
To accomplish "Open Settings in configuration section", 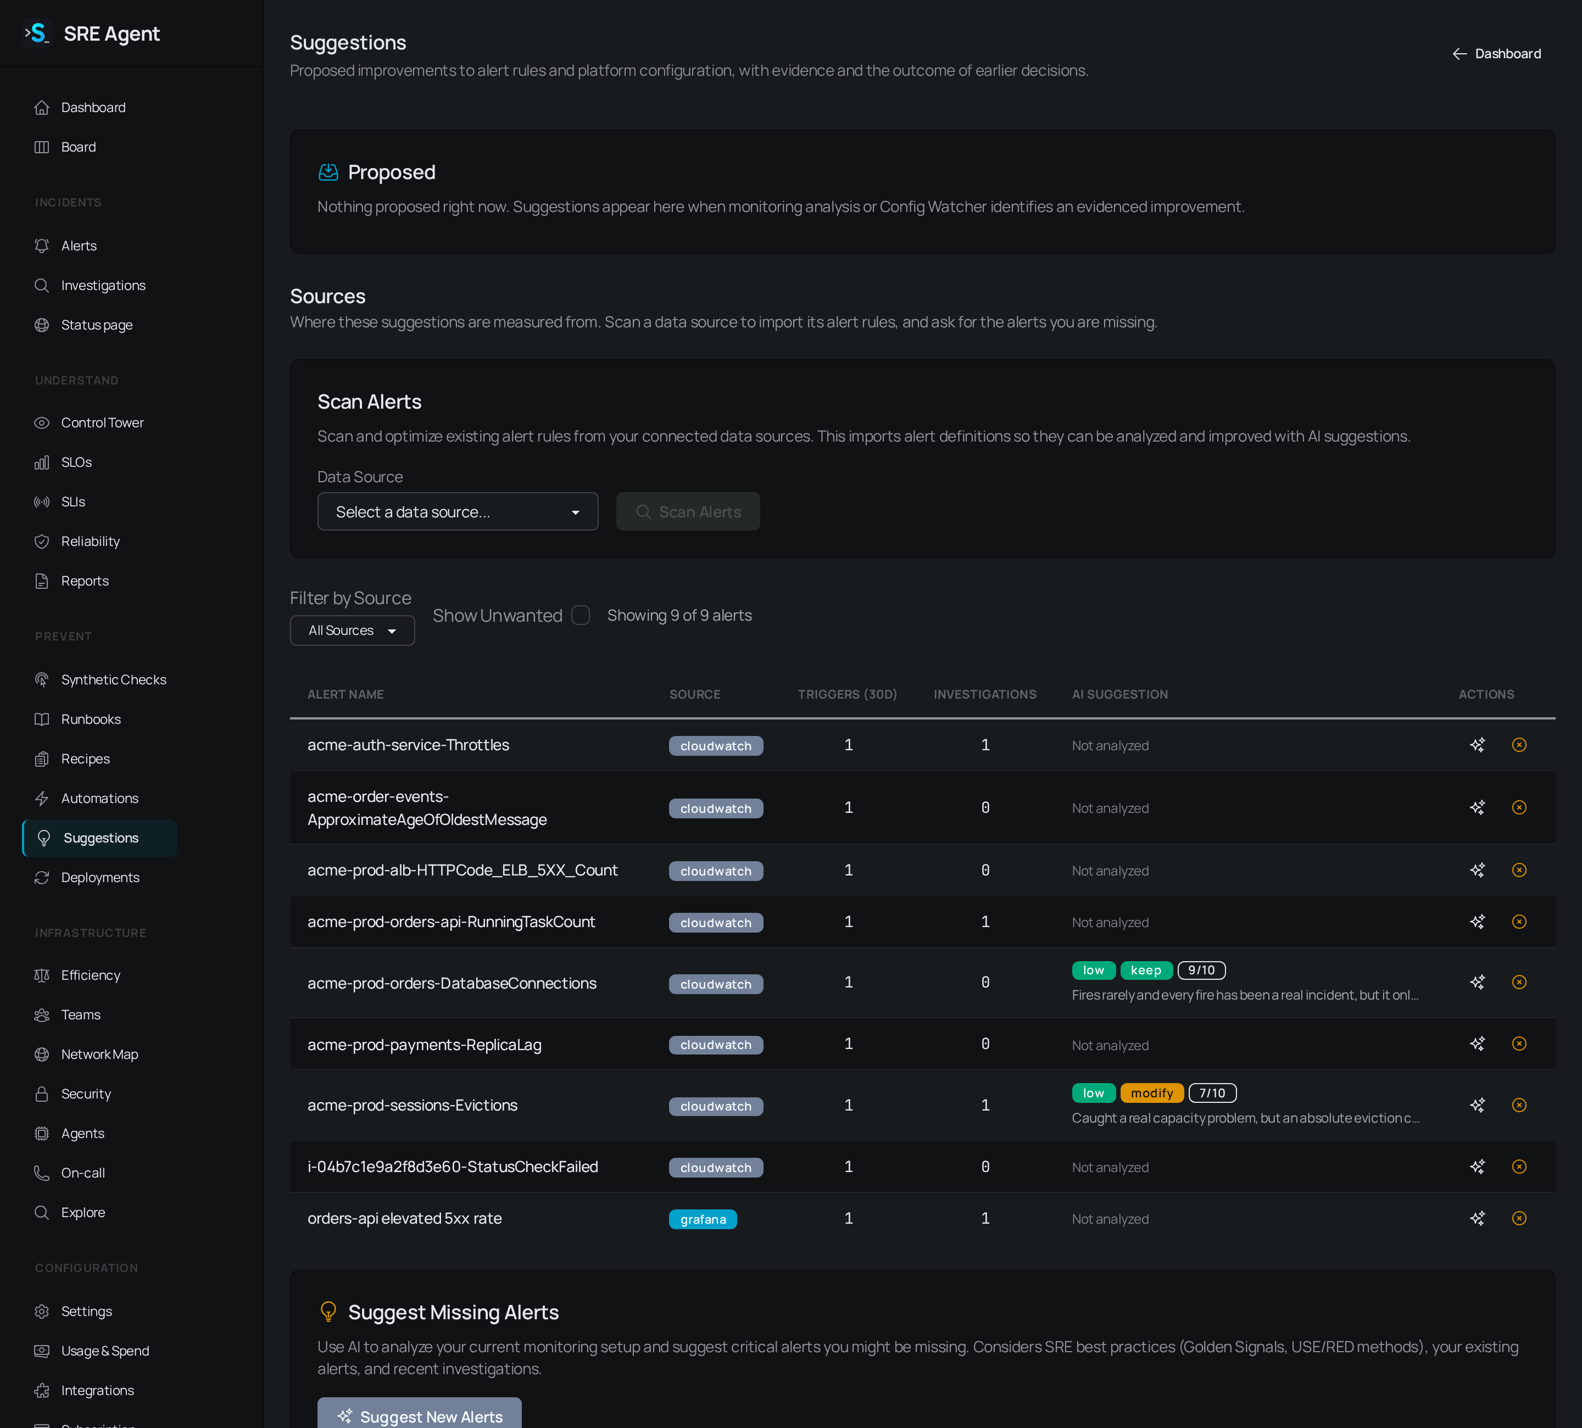I will [x=86, y=1311].
